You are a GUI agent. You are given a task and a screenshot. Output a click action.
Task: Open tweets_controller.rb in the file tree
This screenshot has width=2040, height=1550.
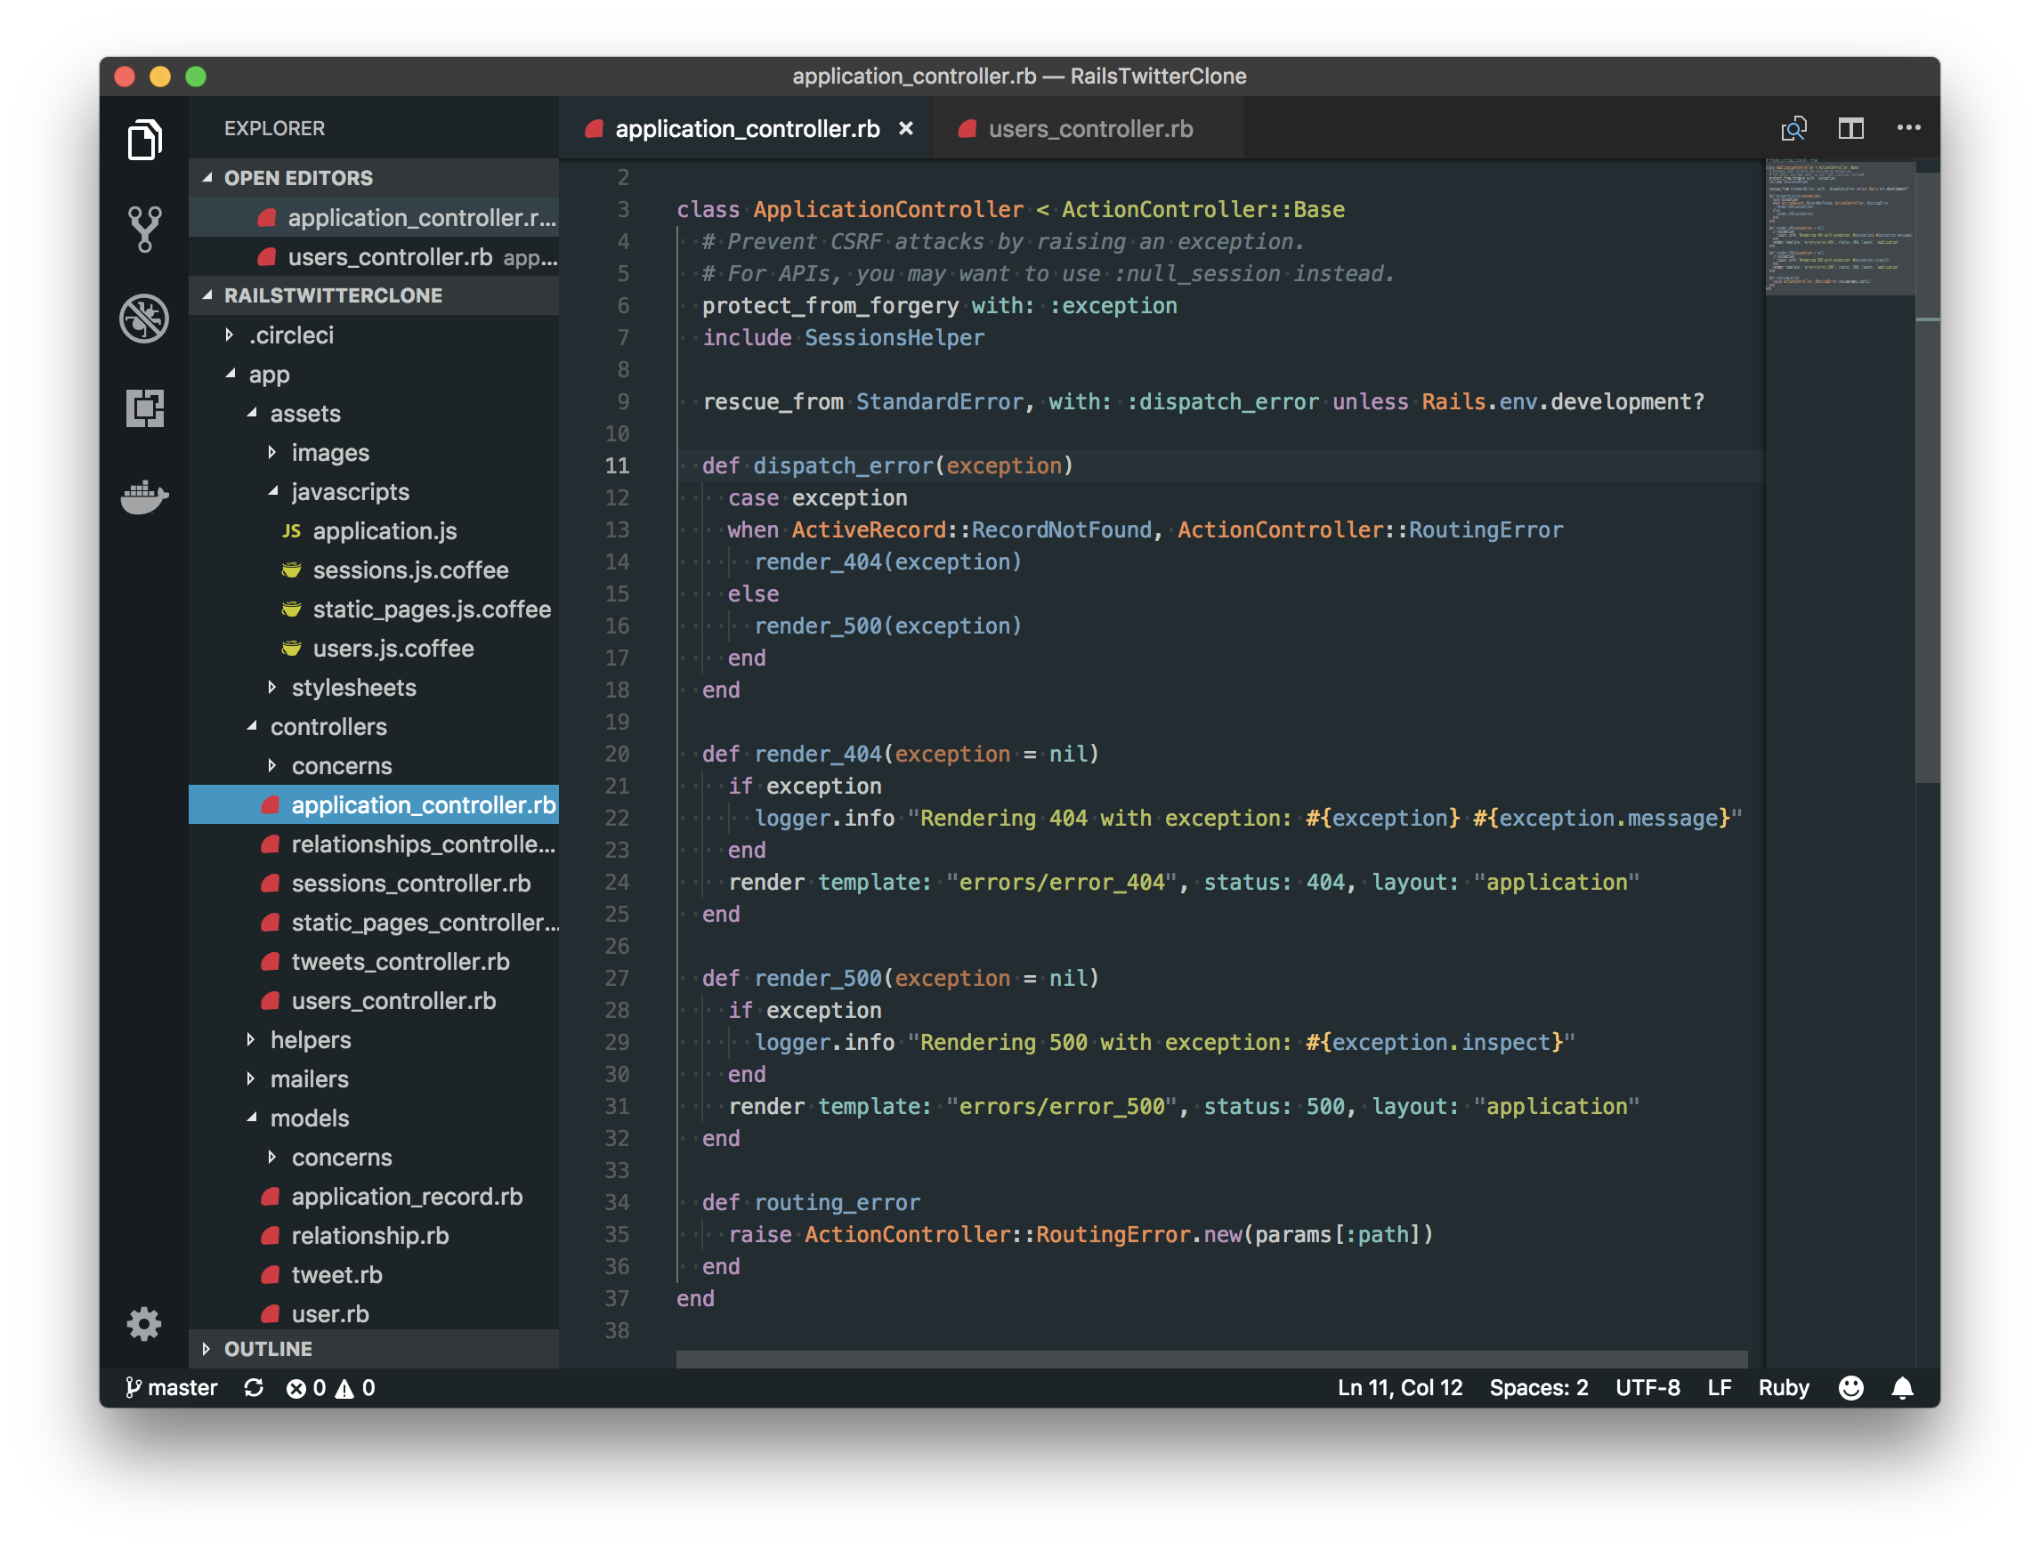click(400, 961)
